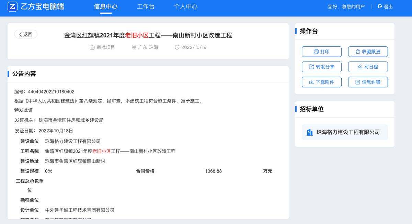This screenshot has height=224, width=412.
Task: Click the 合同价格 label
Action: (145, 171)
